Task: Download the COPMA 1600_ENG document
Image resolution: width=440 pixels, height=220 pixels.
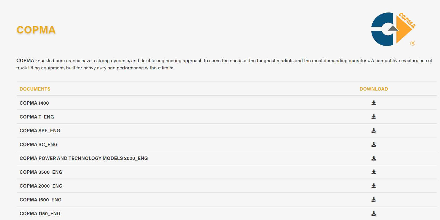Action: (x=374, y=200)
